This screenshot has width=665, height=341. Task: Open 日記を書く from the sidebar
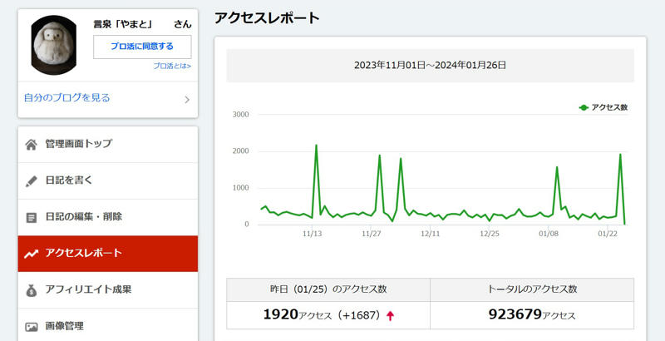click(x=69, y=180)
